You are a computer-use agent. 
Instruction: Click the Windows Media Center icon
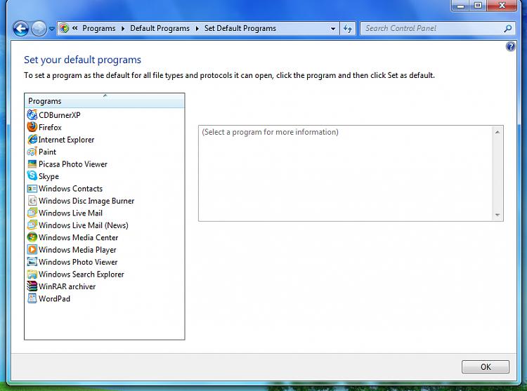32,237
